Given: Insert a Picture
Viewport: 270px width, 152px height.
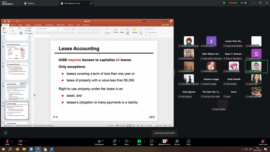Looking at the screenshot, I should [x=116, y=30].
